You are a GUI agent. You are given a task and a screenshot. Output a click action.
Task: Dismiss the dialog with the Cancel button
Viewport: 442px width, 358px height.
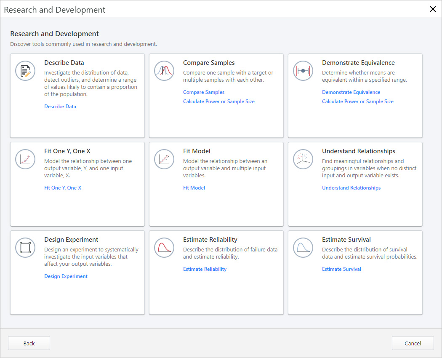click(x=413, y=343)
